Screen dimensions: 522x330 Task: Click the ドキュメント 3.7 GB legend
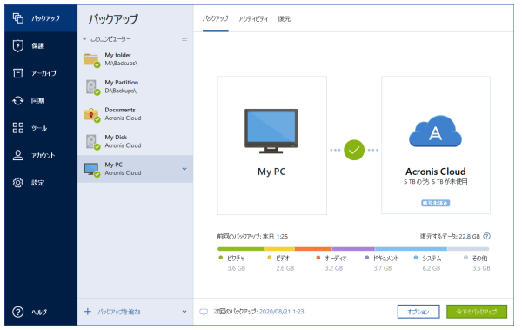point(382,263)
